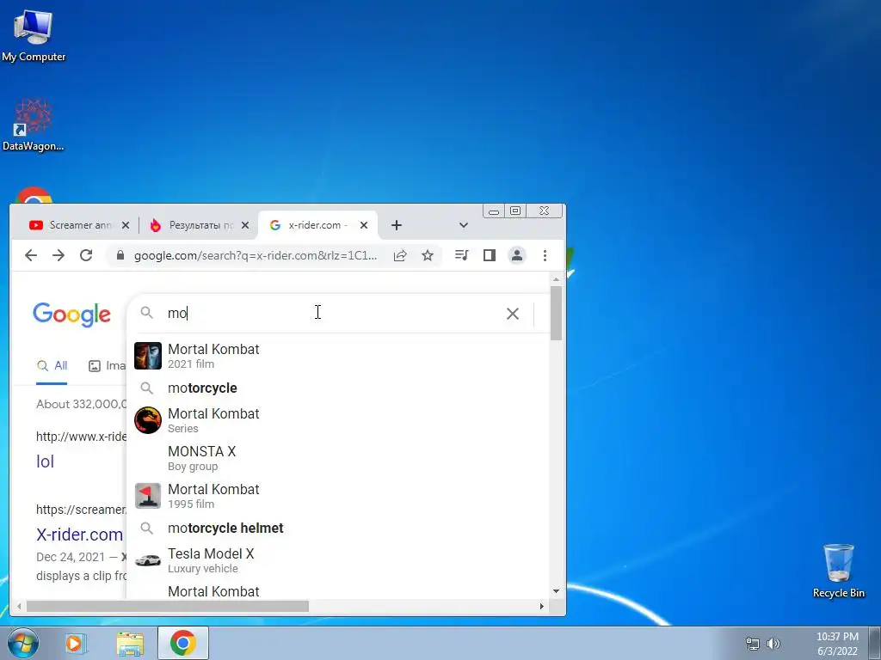Click the search magnifier icon in search box
The image size is (881, 660).
pos(146,313)
